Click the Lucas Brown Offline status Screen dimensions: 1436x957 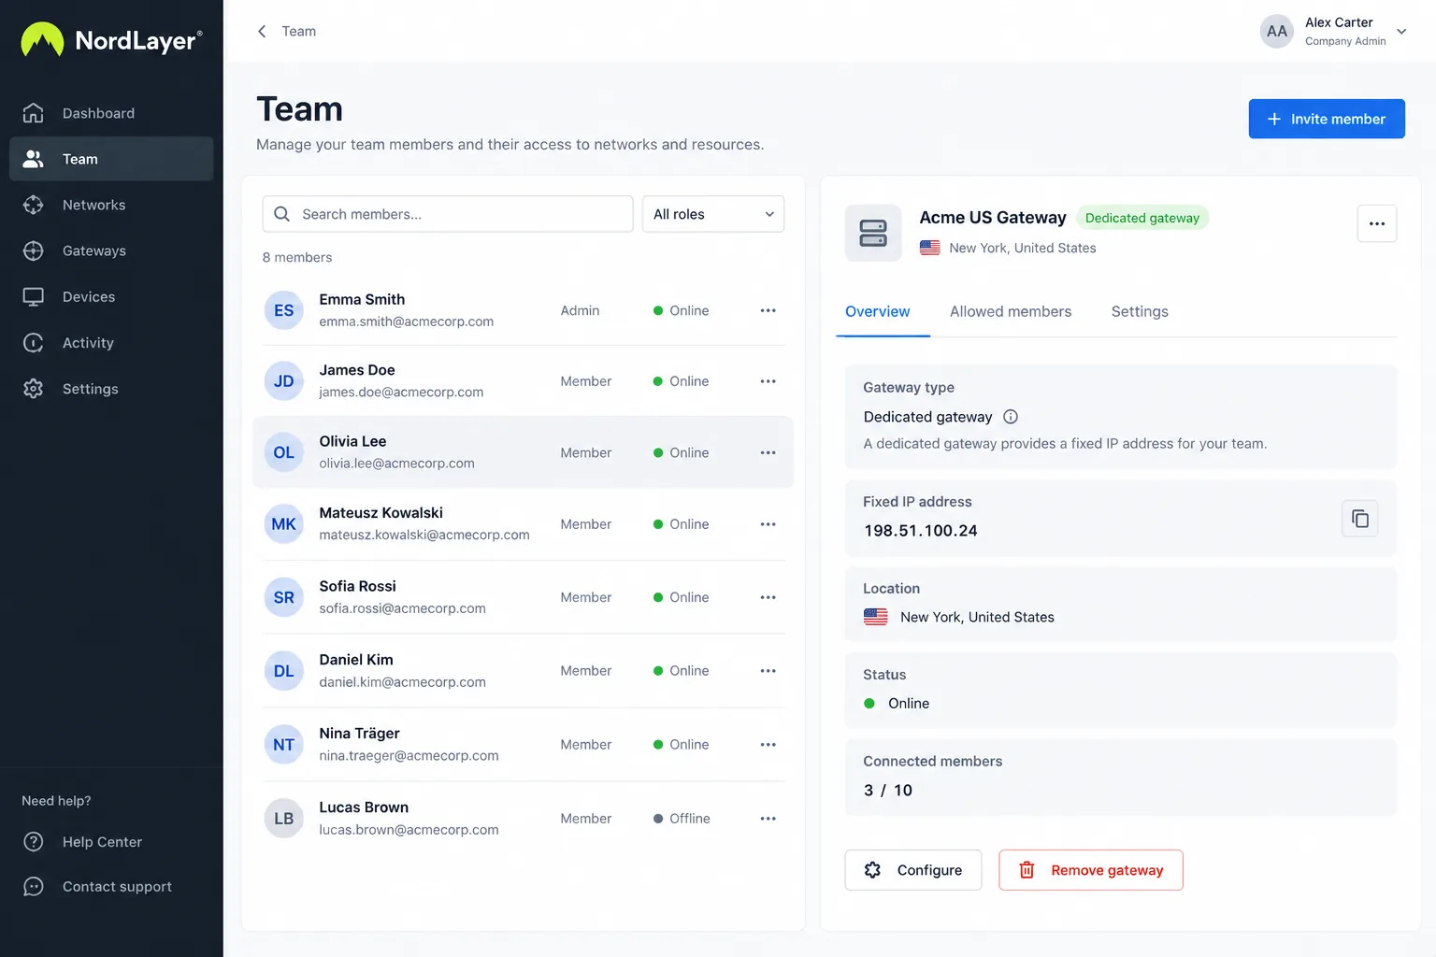click(682, 819)
